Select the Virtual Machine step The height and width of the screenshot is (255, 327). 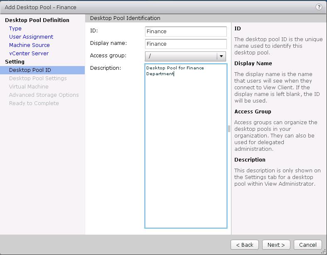tap(29, 87)
